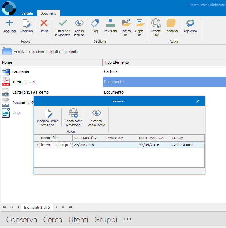The height and width of the screenshot is (228, 226).
Task: Select the lorem_ipsum PDF icon
Action: (6, 82)
